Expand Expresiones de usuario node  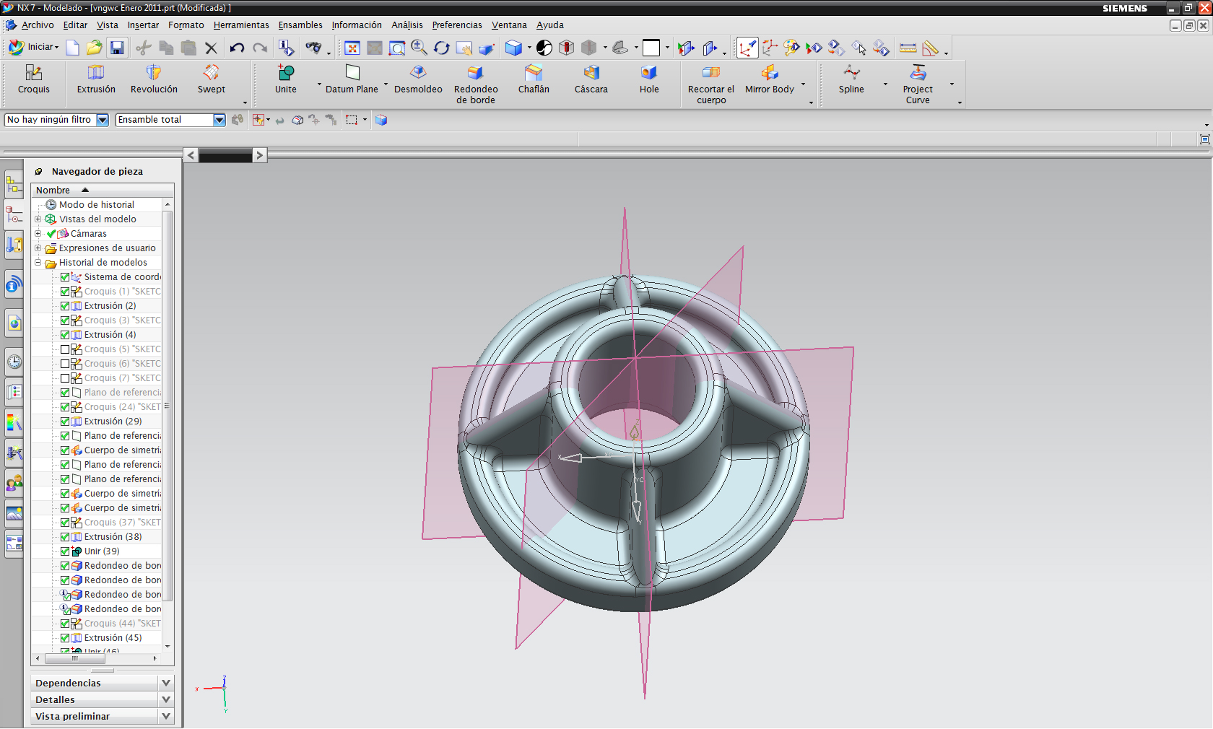(x=38, y=248)
